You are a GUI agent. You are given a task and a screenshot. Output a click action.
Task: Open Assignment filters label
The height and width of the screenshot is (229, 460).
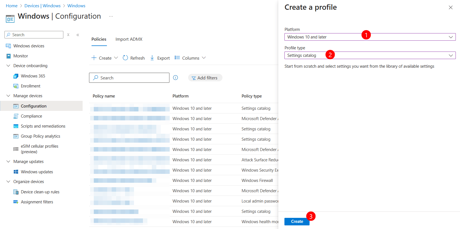pyautogui.click(x=37, y=202)
